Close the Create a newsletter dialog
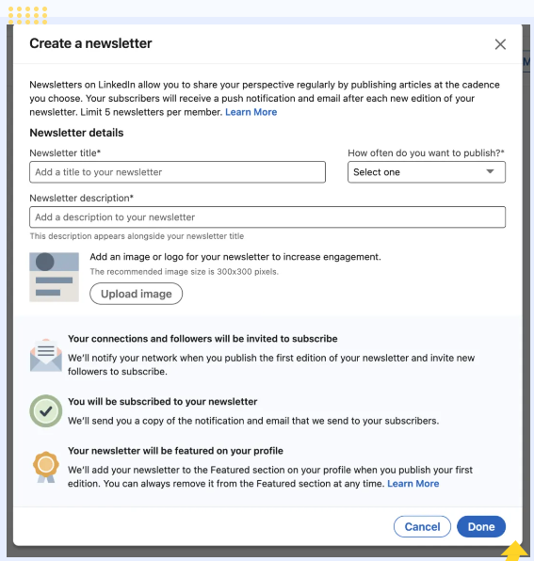 [500, 44]
